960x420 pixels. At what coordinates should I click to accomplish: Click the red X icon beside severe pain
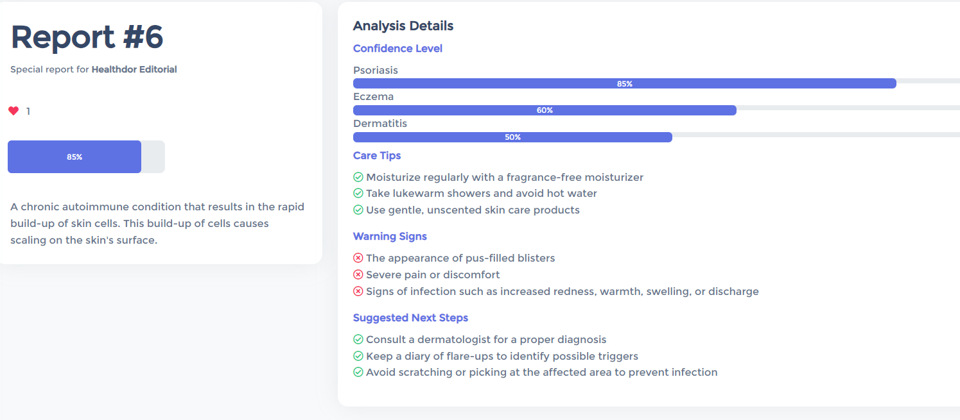point(358,274)
